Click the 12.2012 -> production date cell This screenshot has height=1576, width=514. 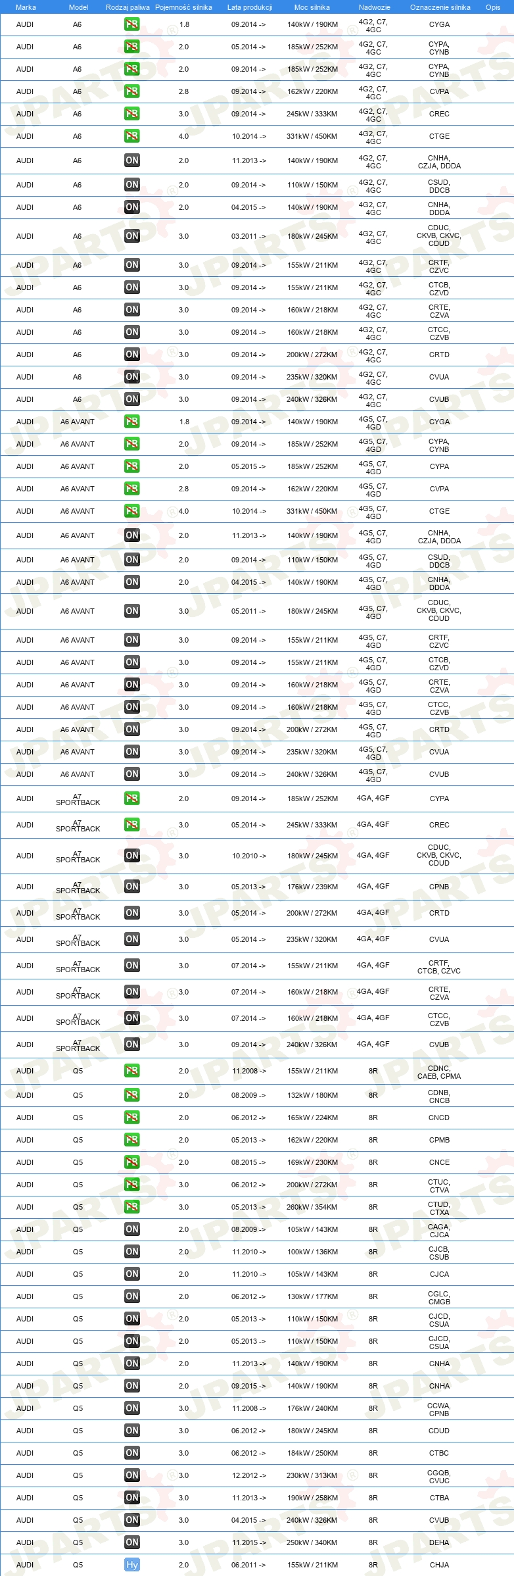[x=248, y=1475]
